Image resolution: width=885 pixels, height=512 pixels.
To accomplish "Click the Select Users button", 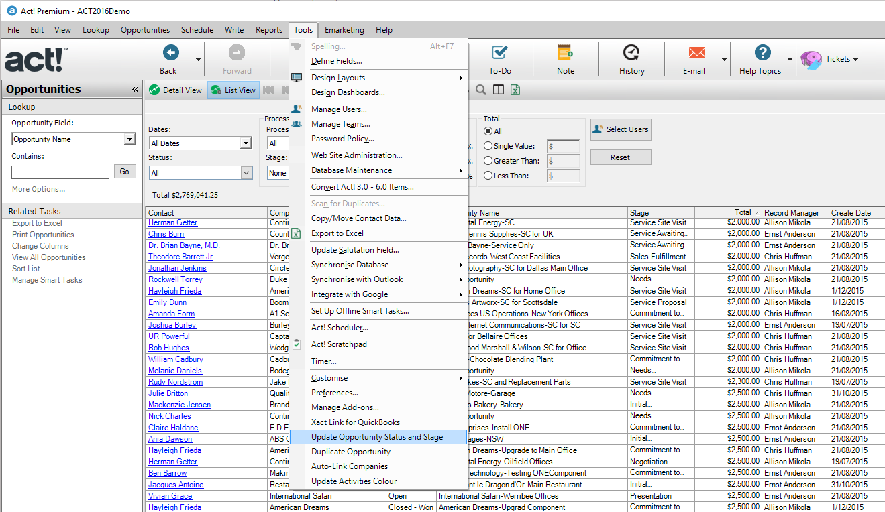I will [621, 129].
